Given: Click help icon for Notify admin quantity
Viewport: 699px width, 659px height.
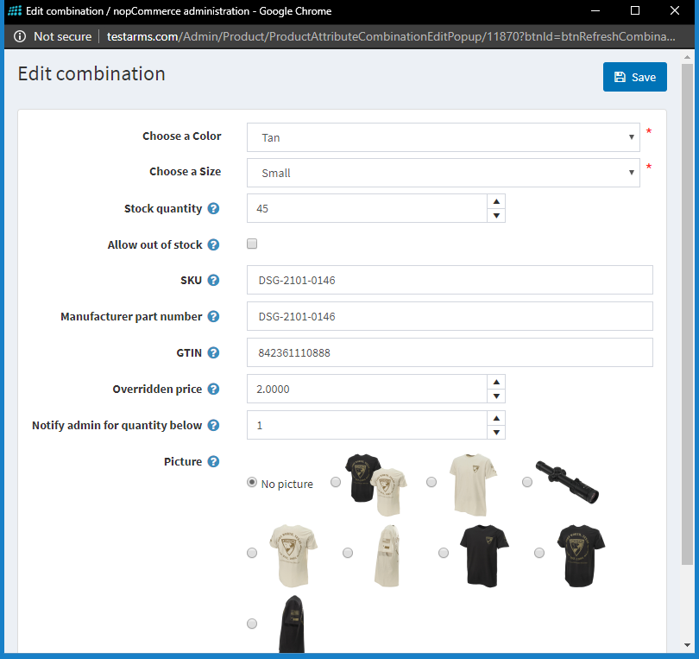Looking at the screenshot, I should 213,424.
